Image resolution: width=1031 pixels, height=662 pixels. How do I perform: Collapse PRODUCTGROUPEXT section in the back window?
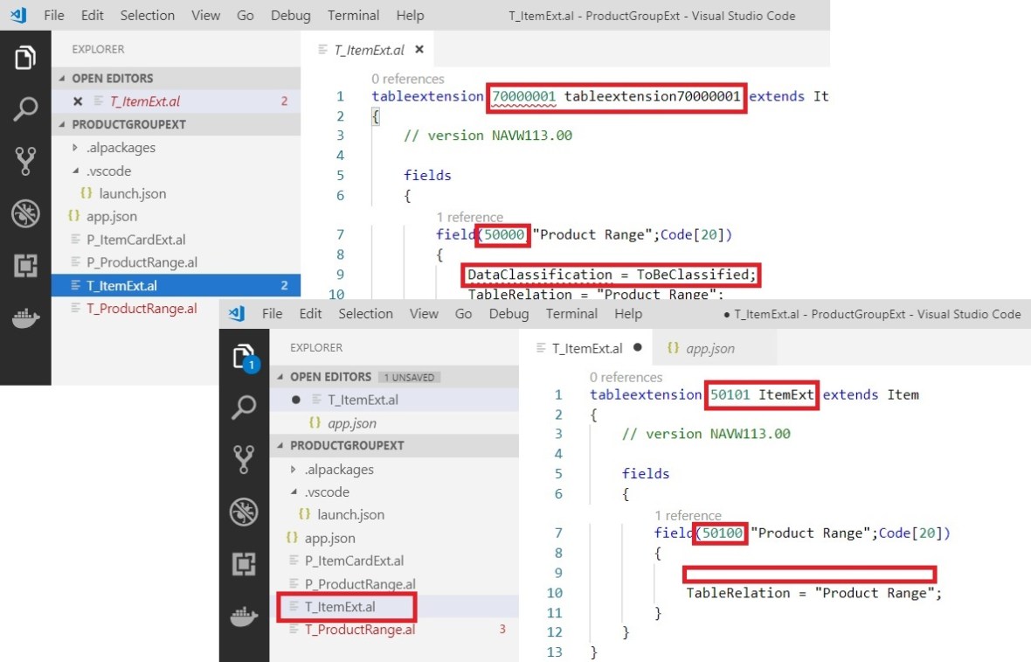(x=62, y=125)
